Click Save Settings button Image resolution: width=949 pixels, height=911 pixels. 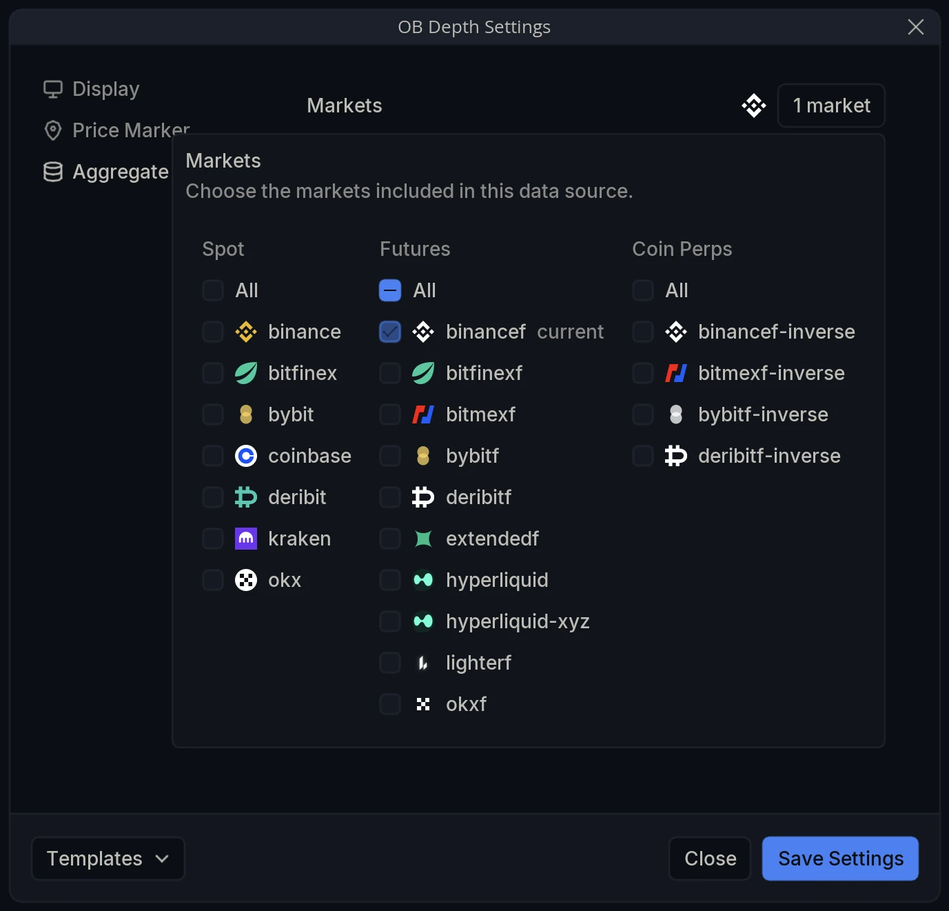[840, 859]
